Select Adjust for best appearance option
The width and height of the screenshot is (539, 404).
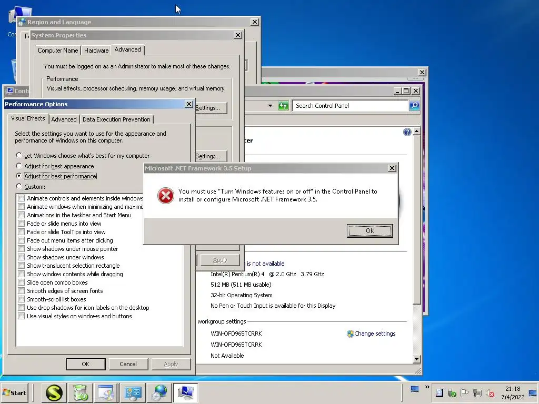[x=19, y=166]
